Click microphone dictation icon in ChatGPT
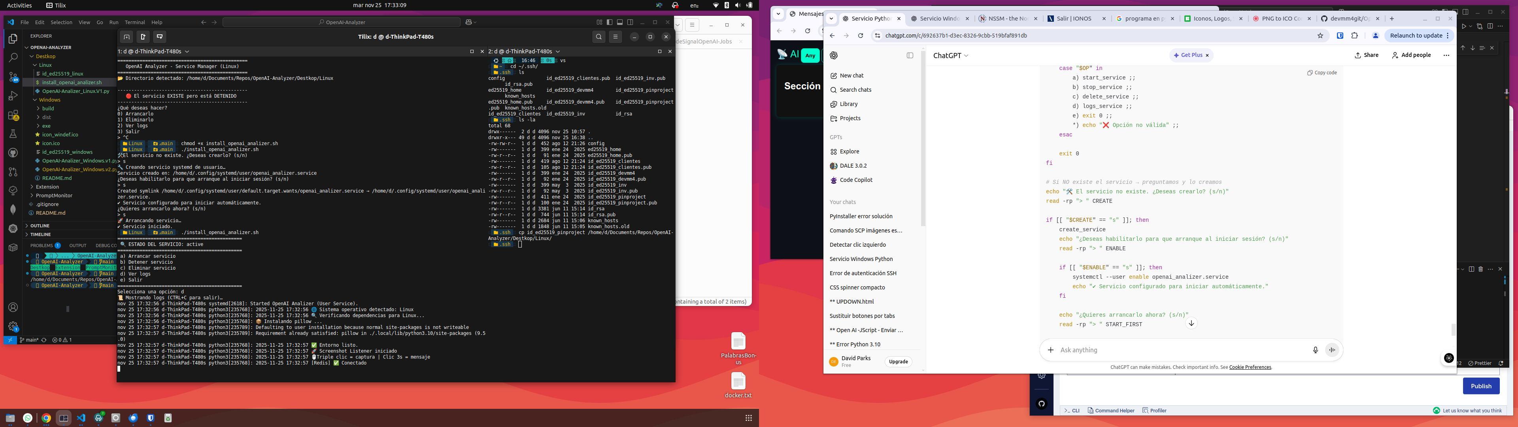1518x427 pixels. [x=1315, y=350]
